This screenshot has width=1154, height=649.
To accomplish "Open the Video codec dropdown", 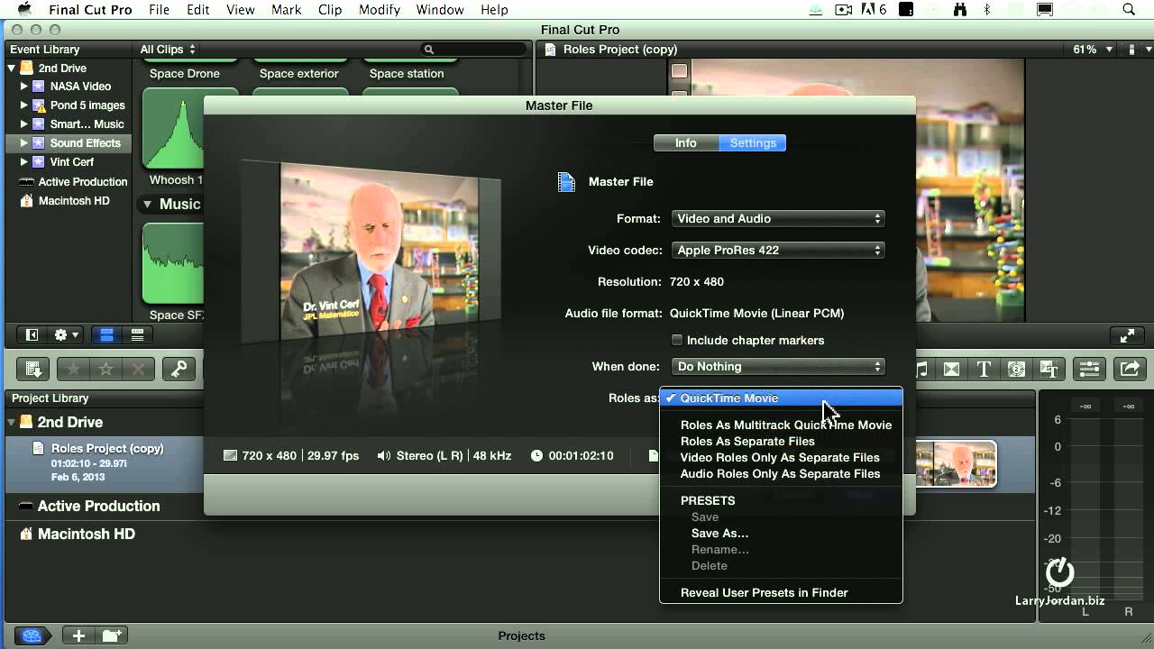I will click(778, 250).
